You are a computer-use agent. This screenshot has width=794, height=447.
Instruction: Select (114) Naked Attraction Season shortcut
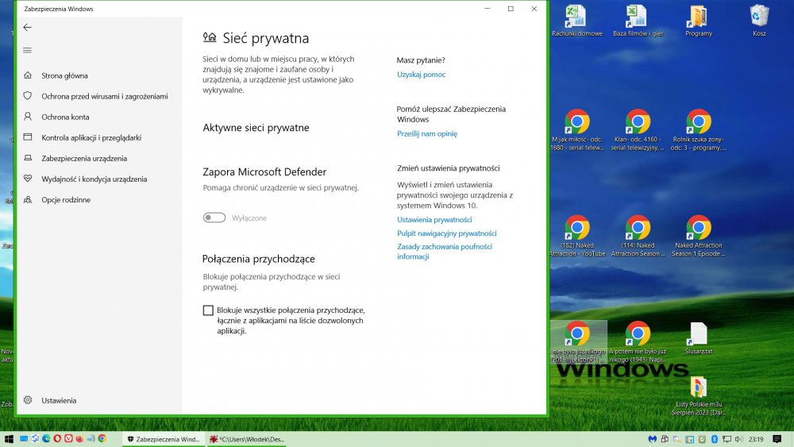pyautogui.click(x=638, y=236)
